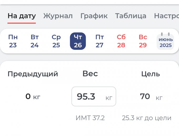Viewport: 179px width, 136px height.
Task: Choose Sunday 29 date
Action: 143,41
